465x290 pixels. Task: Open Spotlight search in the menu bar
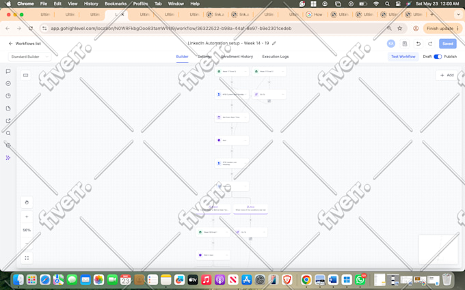(387, 3)
